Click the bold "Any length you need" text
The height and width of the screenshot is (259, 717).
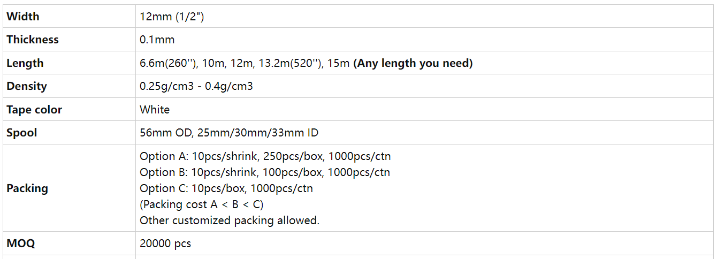[413, 63]
